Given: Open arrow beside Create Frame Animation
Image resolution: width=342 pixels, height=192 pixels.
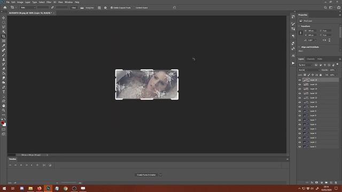Looking at the screenshot, I should [160, 175].
